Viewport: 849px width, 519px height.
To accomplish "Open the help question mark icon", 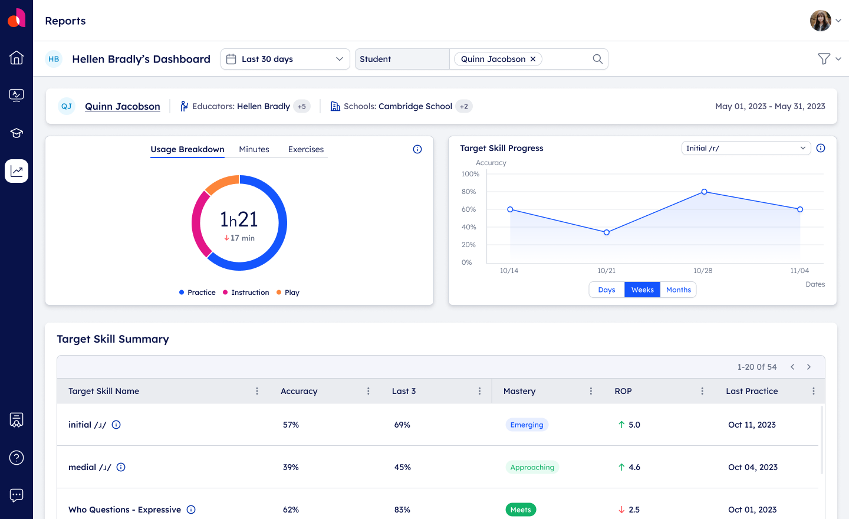I will pos(17,458).
